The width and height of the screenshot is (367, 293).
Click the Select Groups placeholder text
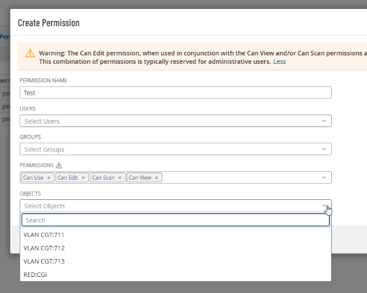tap(44, 149)
